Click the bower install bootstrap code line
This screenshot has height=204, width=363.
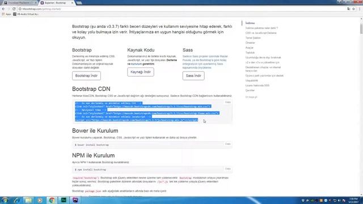tap(92, 145)
